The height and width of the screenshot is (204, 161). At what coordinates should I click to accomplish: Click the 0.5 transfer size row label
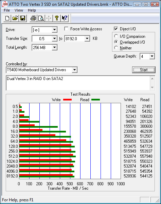tap(15, 107)
